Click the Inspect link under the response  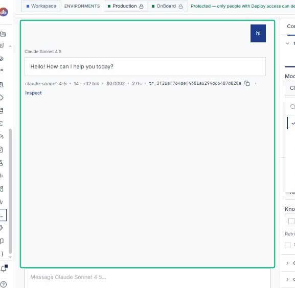point(34,93)
